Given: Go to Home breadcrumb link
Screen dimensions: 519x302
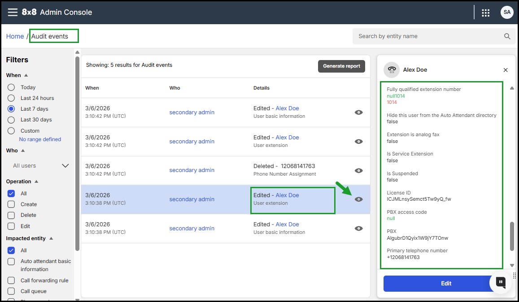Looking at the screenshot, I should tap(15, 36).
